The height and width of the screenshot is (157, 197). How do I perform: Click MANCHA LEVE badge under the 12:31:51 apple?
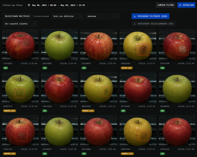(x=88, y=111)
